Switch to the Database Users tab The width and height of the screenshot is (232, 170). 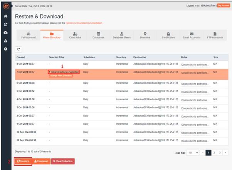coord(122,35)
